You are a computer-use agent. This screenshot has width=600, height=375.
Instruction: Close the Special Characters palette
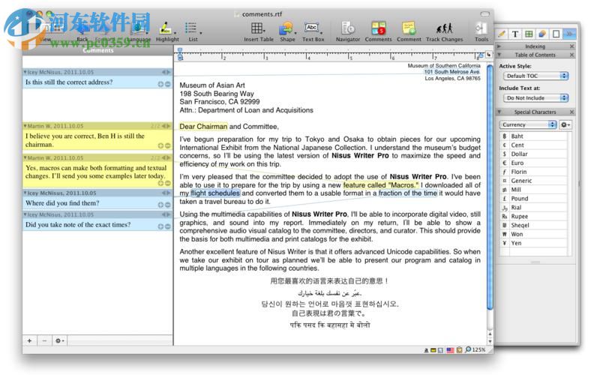tap(571, 112)
